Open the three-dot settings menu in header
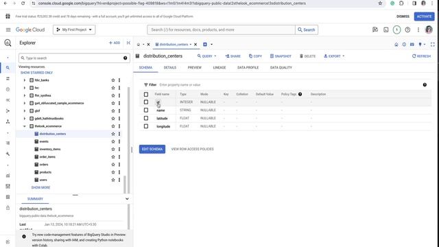Screen dimensions: 439x247 [x=418, y=30]
